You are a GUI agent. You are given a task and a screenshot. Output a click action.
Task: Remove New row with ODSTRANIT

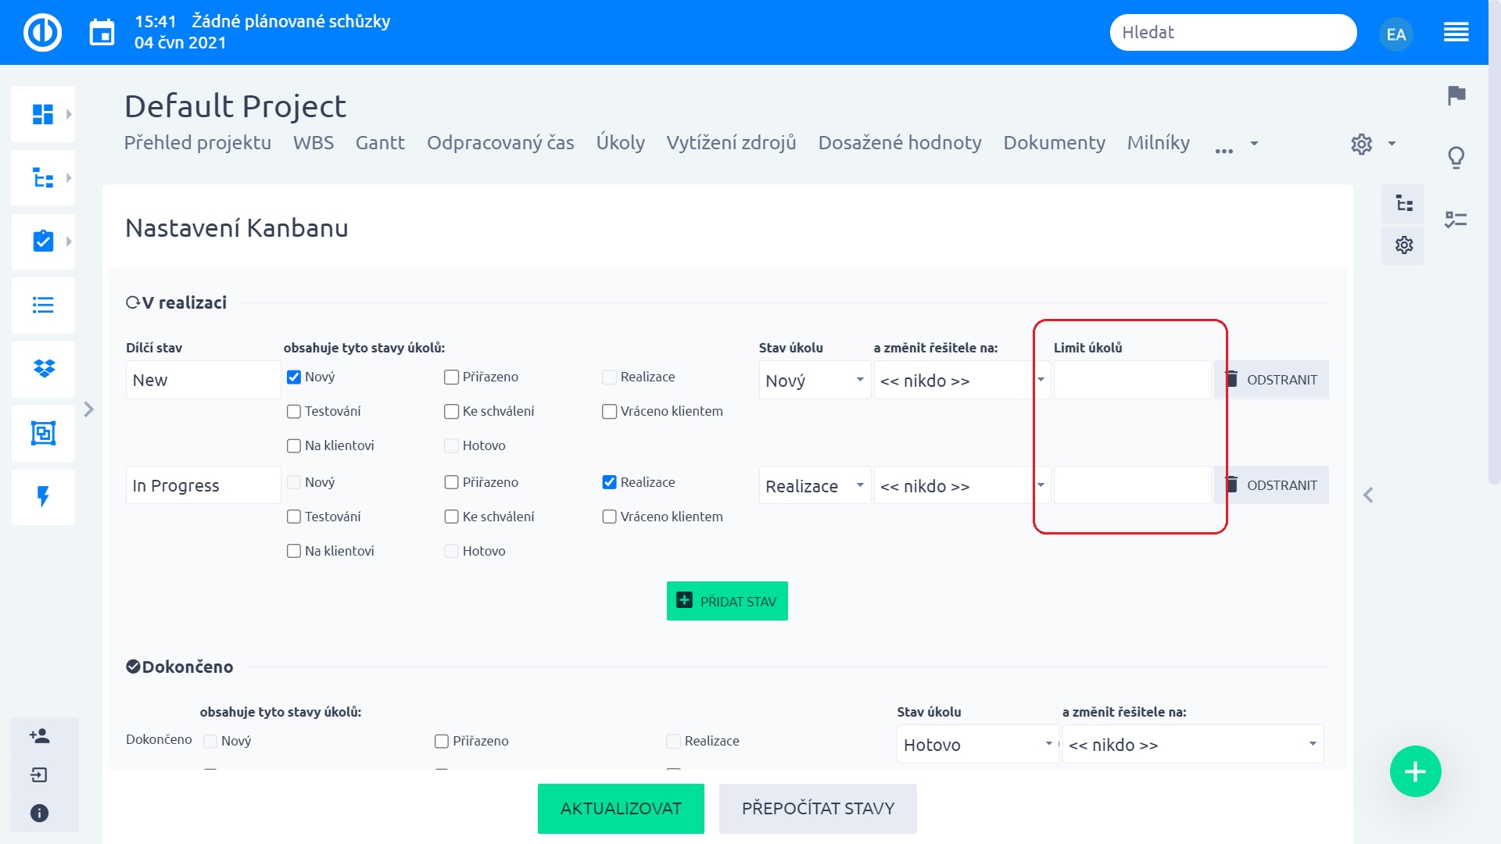click(x=1271, y=380)
